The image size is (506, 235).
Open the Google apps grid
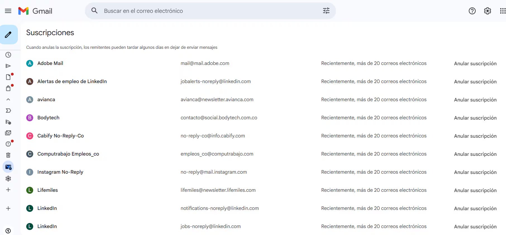503,11
